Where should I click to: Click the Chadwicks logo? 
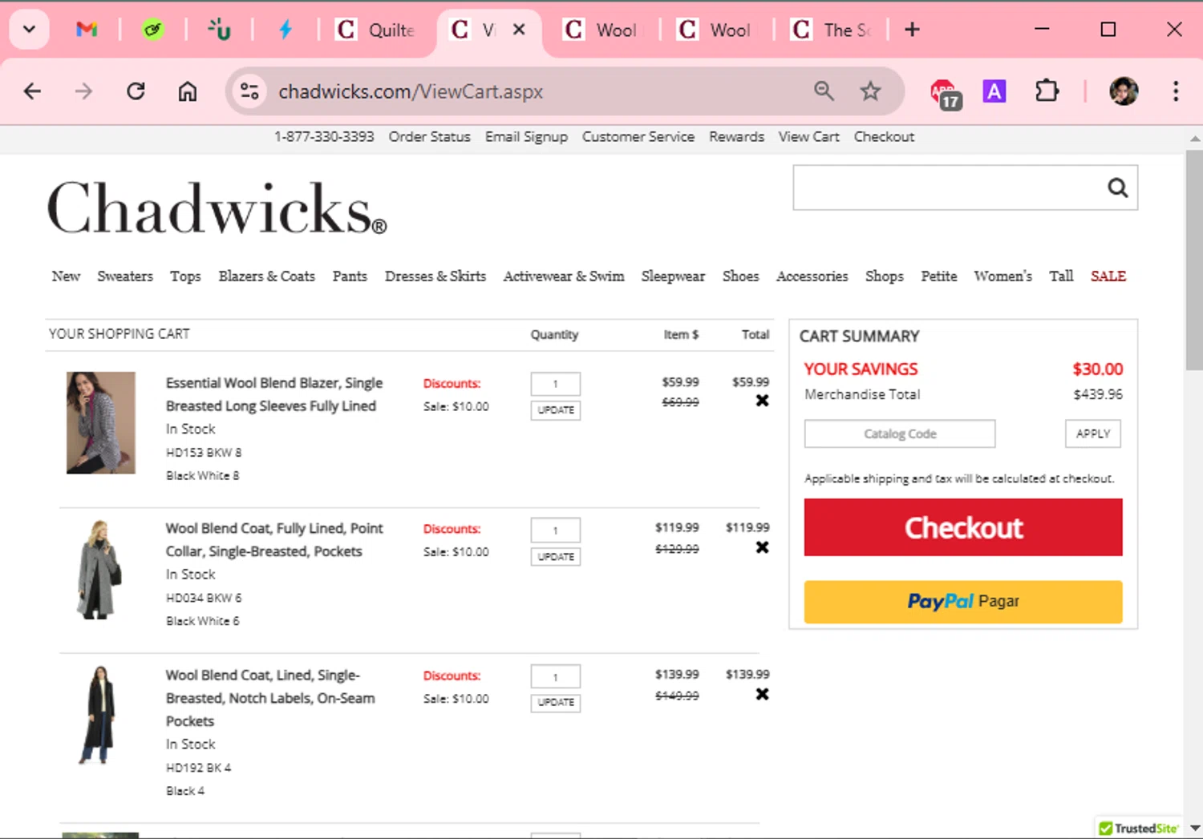click(217, 208)
